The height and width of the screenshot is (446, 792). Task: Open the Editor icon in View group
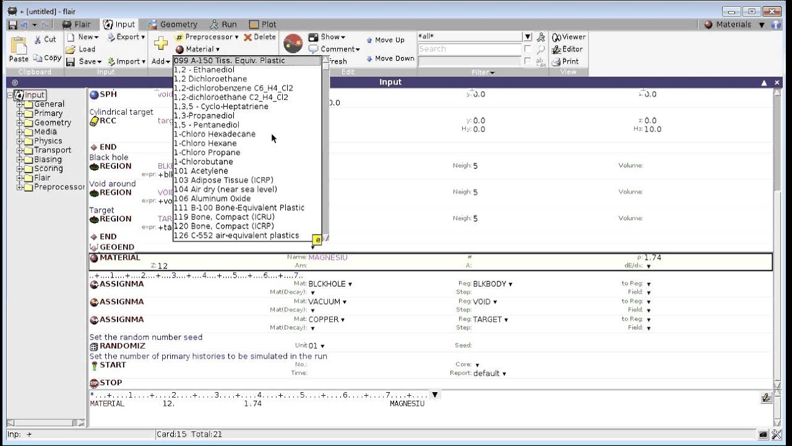coord(556,49)
